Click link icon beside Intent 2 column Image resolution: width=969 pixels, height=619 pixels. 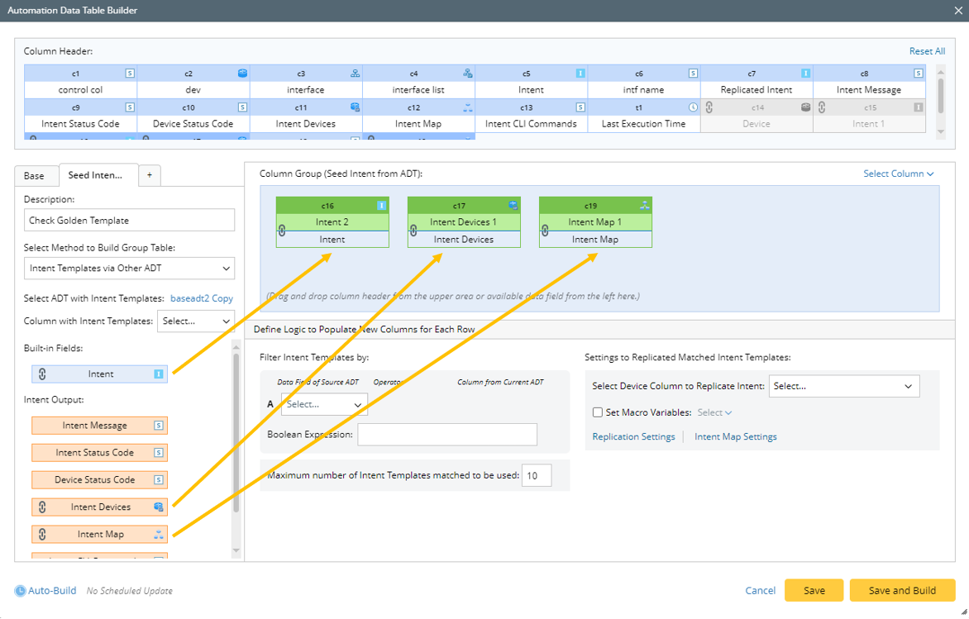pos(282,231)
